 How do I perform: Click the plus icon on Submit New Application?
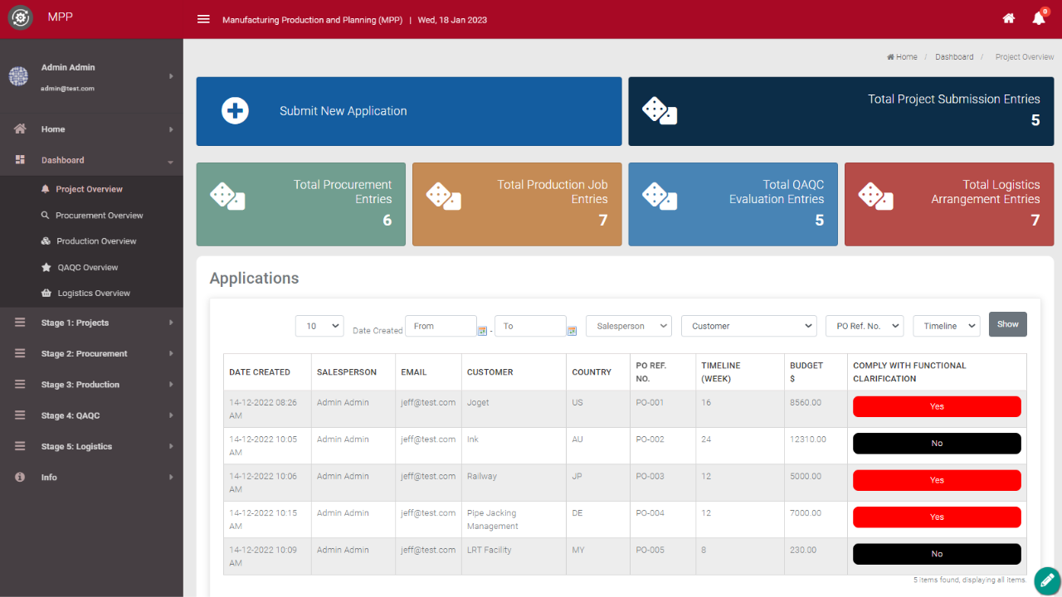point(235,111)
